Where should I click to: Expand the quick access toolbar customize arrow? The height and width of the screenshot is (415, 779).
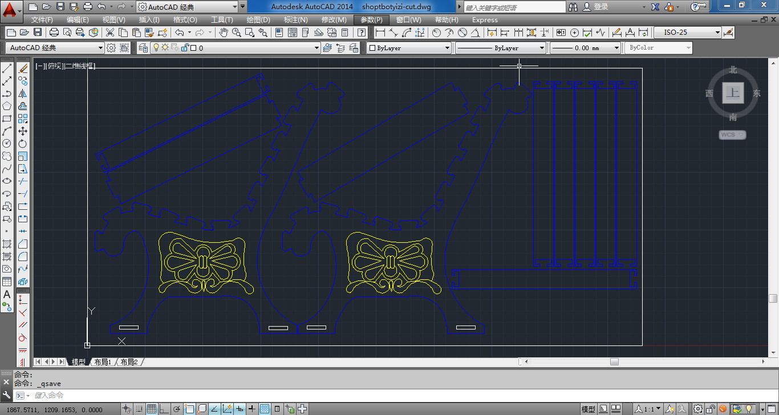pyautogui.click(x=243, y=7)
